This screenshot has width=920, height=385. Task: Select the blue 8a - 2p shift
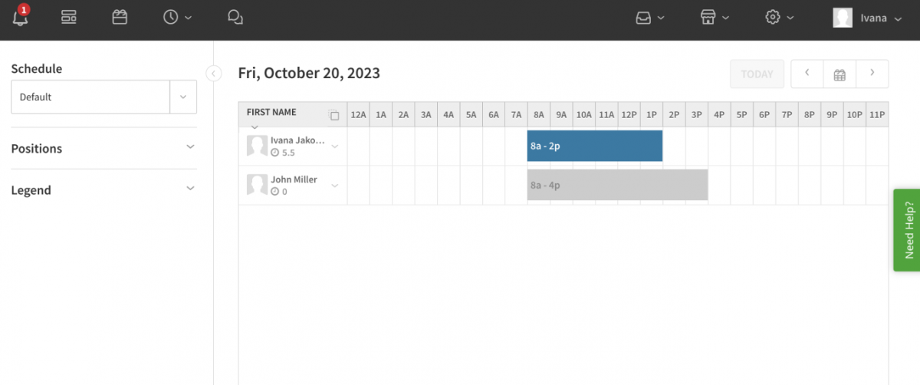(595, 146)
